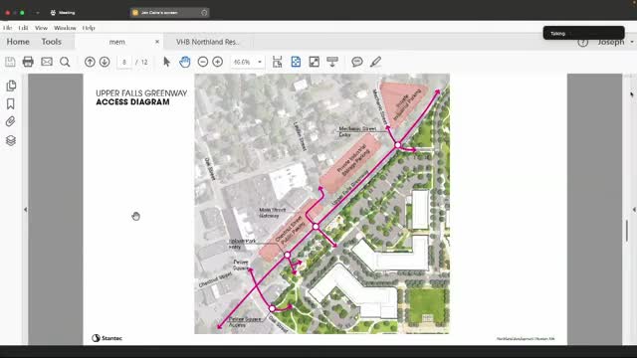Image resolution: width=637 pixels, height=358 pixels.
Task: Choose the Selection arrow tool
Action: 166,62
